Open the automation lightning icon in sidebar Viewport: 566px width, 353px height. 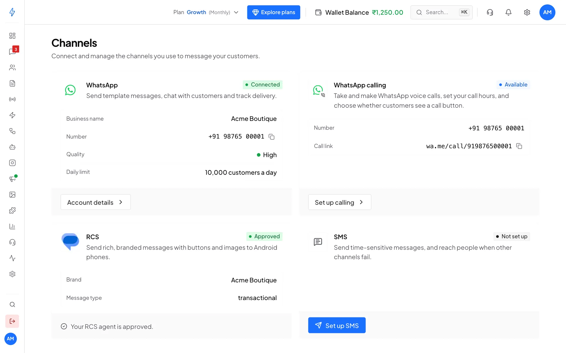point(12,115)
